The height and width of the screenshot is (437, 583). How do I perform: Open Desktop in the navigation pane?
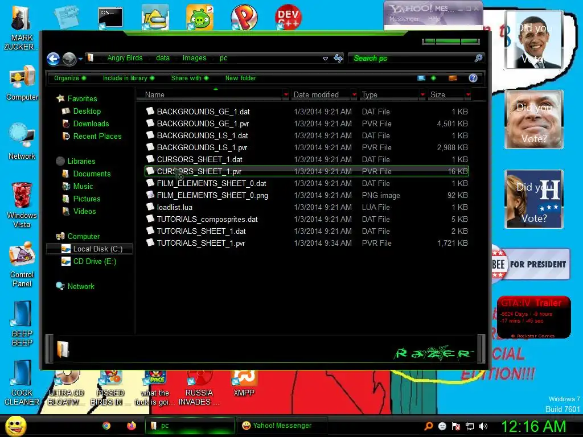(x=87, y=111)
